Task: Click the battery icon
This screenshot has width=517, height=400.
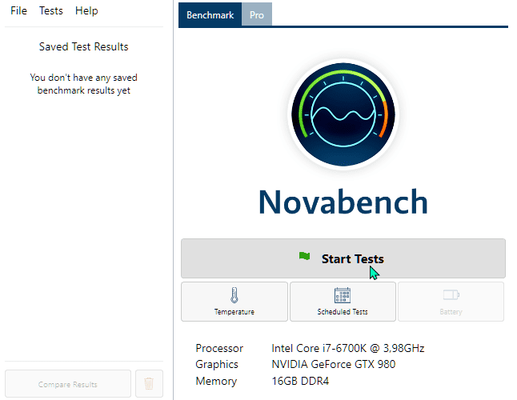Action: coord(451,294)
